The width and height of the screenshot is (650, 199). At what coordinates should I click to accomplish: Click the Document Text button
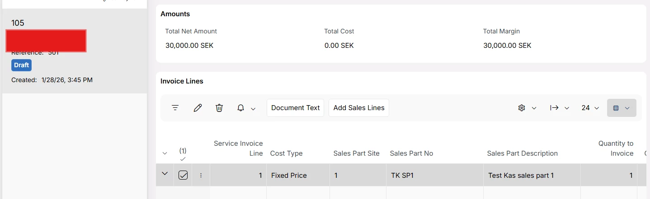click(x=295, y=108)
